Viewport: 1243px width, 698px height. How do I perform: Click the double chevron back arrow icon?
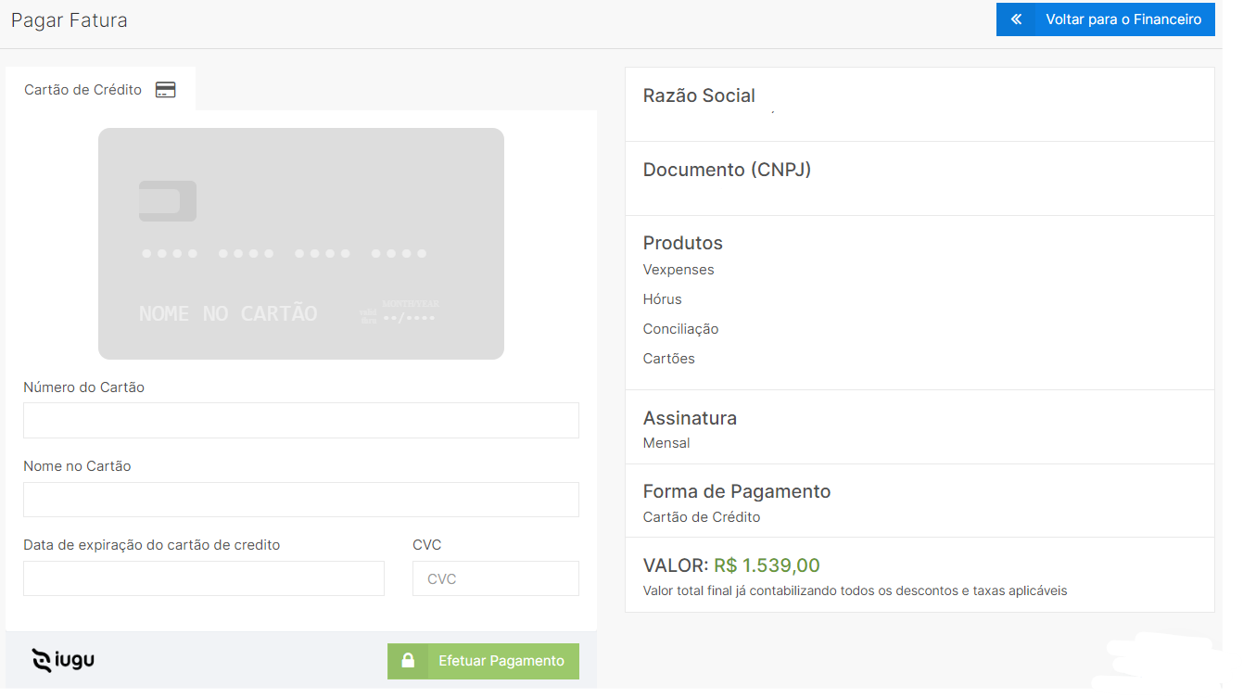[x=1017, y=19]
